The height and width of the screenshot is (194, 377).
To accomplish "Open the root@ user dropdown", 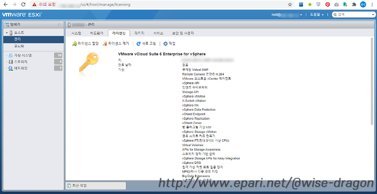I will [287, 15].
